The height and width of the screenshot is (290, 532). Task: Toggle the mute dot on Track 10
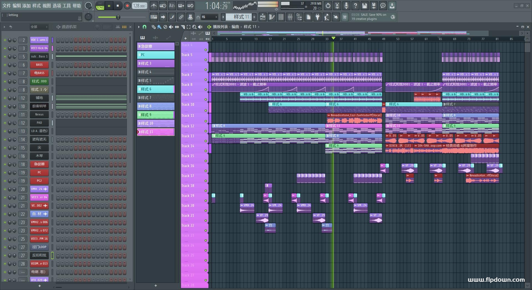pos(206,110)
